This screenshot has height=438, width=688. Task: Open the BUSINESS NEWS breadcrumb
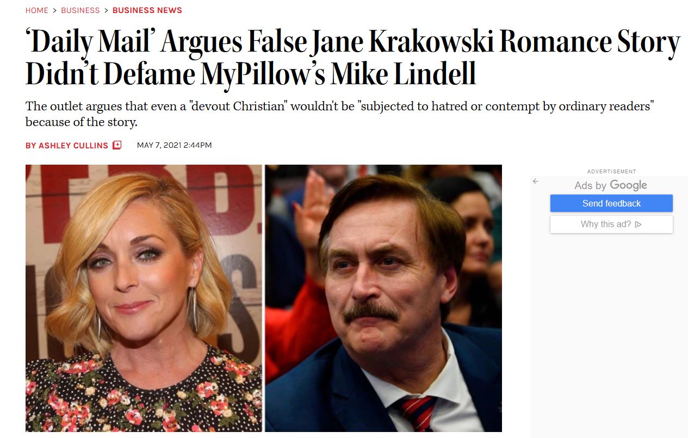(147, 10)
